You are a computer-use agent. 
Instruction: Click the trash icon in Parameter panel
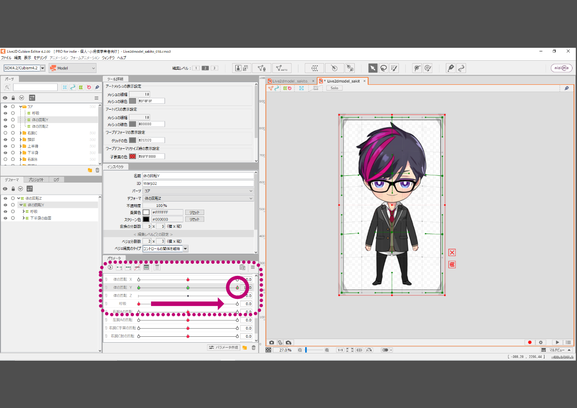[253, 348]
